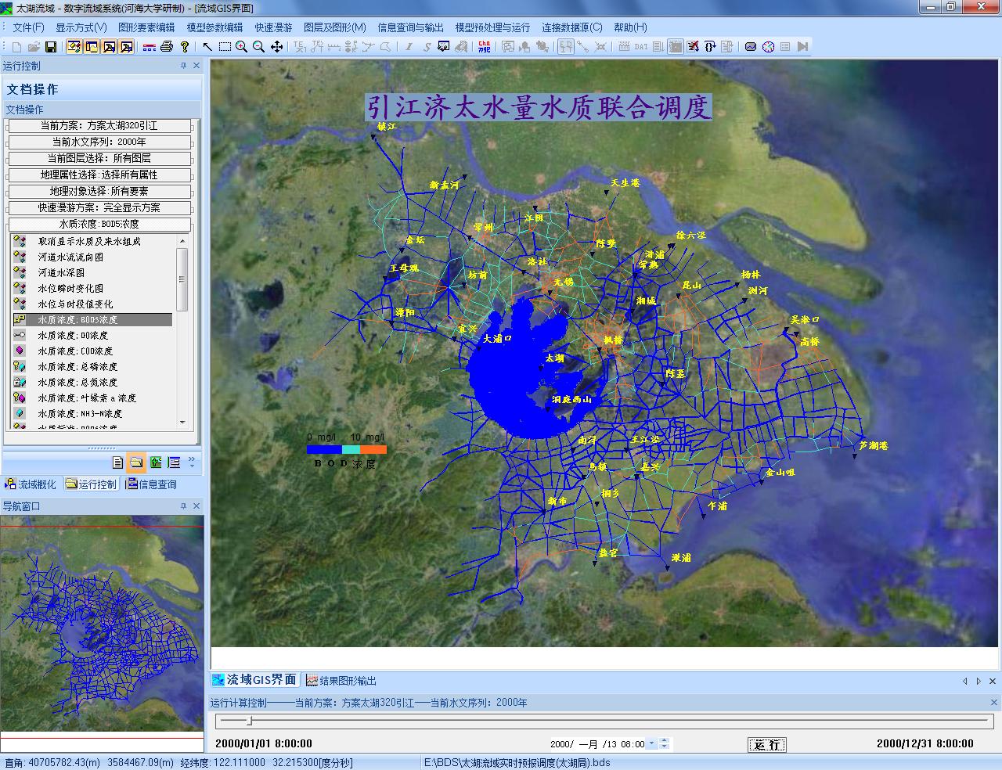Toggle the pressed grid toolbar button near DAT
Image resolution: width=1002 pixels, height=770 pixels.
[x=676, y=47]
